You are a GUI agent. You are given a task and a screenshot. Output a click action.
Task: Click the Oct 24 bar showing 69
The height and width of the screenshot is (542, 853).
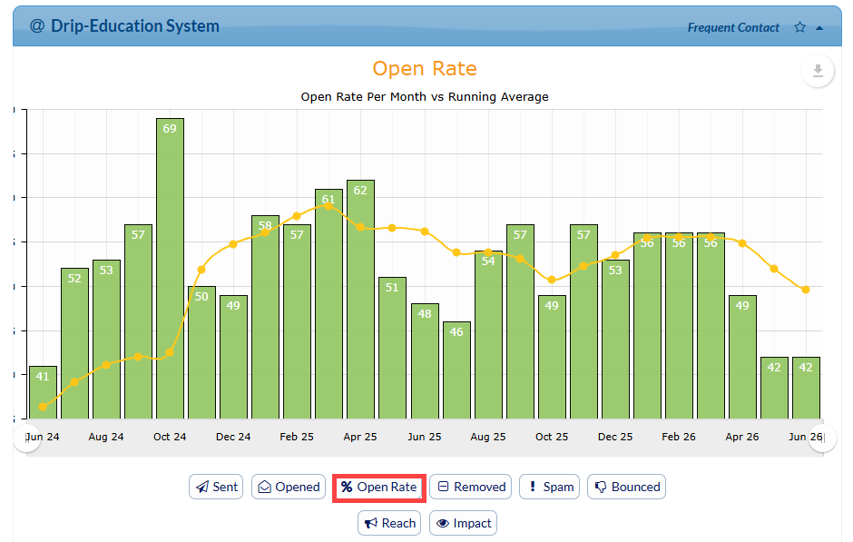[170, 269]
